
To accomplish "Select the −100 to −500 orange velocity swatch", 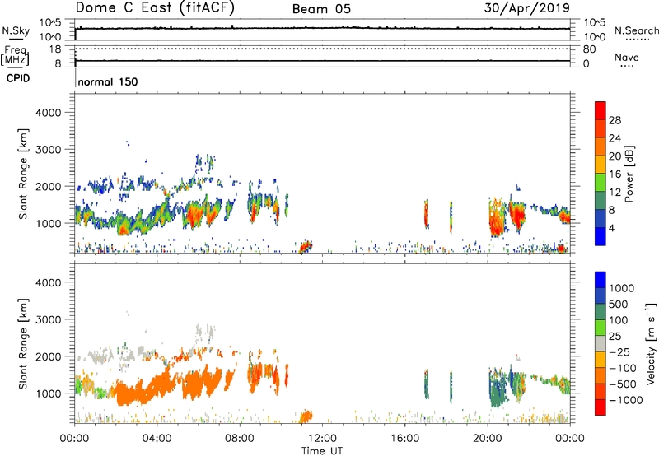I will [601, 375].
